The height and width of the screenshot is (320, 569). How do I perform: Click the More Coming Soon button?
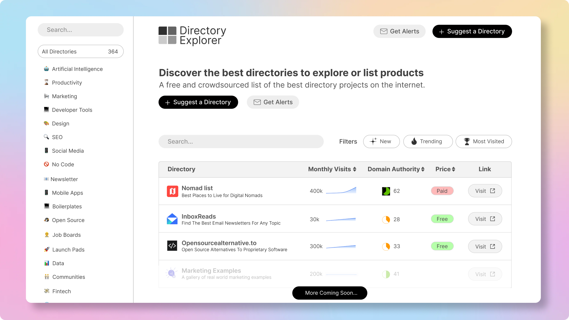click(330, 293)
